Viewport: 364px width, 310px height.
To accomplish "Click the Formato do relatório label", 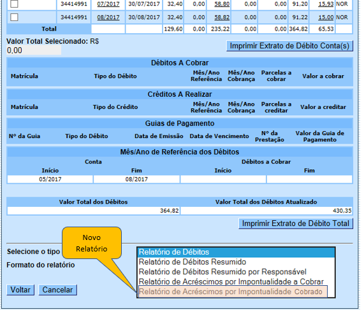I will (41, 265).
